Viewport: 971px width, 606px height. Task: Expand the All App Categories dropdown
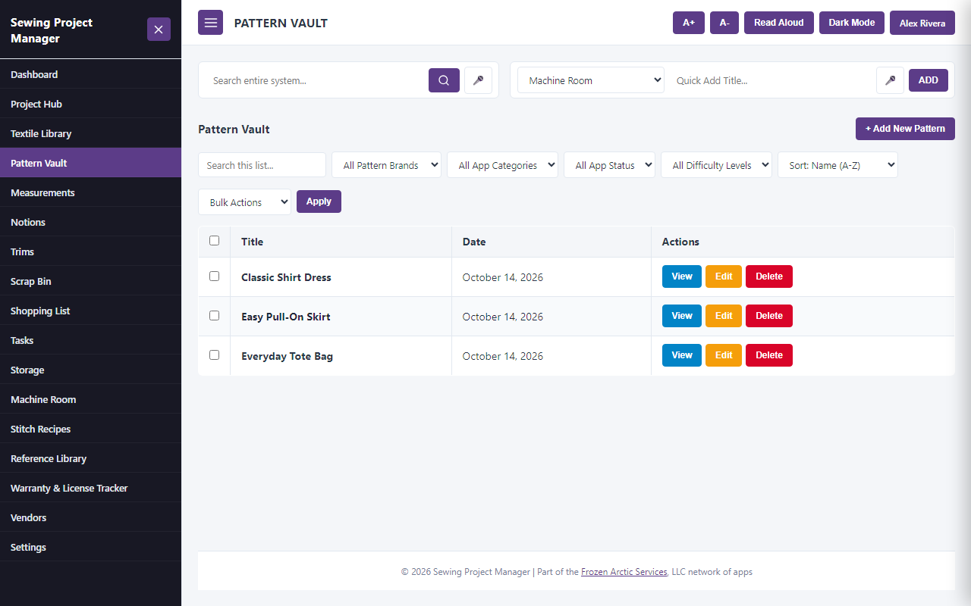(x=502, y=165)
